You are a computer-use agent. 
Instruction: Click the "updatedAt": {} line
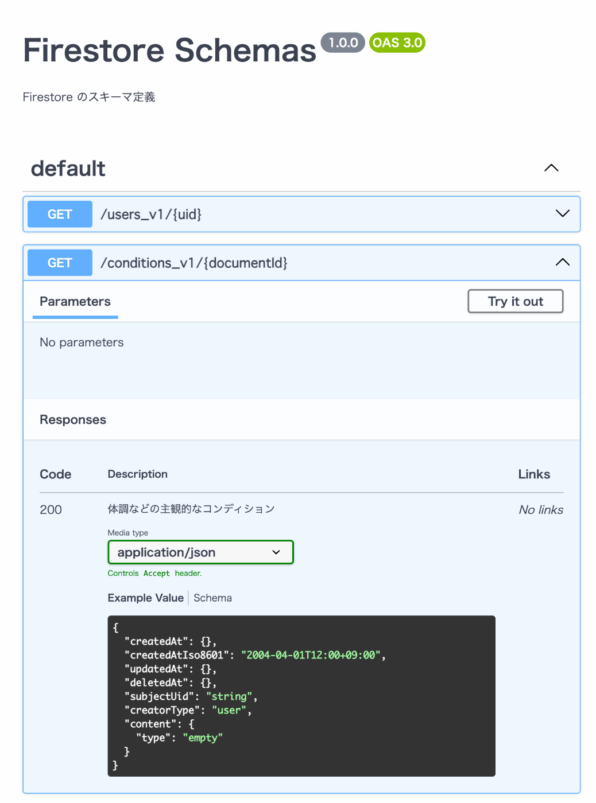[171, 669]
